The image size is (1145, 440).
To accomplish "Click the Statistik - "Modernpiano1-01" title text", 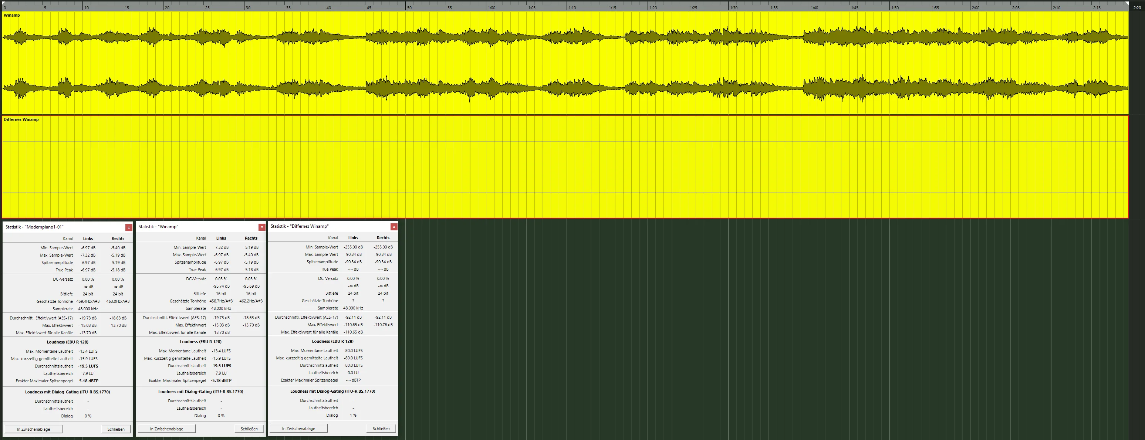I will pyautogui.click(x=34, y=227).
